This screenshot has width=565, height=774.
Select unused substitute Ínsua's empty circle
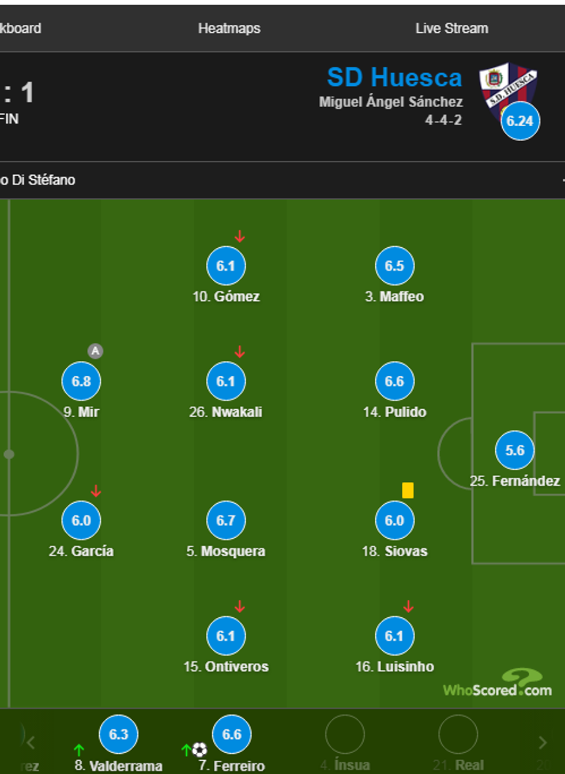coord(345,734)
